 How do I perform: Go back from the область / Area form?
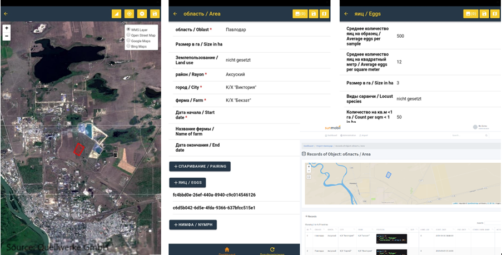click(x=176, y=13)
